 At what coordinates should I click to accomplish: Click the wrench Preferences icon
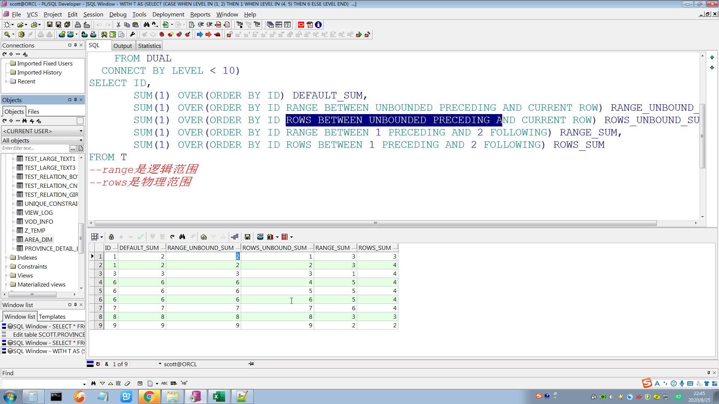click(x=132, y=34)
